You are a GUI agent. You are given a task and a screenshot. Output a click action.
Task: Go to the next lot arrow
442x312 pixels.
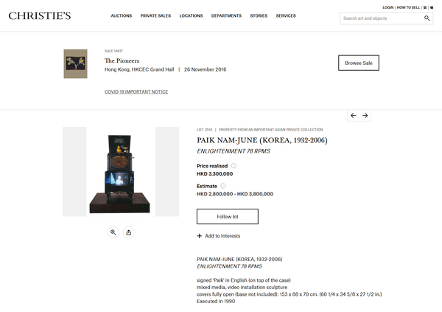click(x=365, y=116)
